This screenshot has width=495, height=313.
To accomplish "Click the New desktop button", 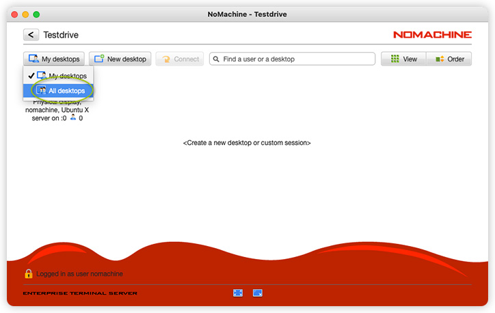I will coord(120,59).
